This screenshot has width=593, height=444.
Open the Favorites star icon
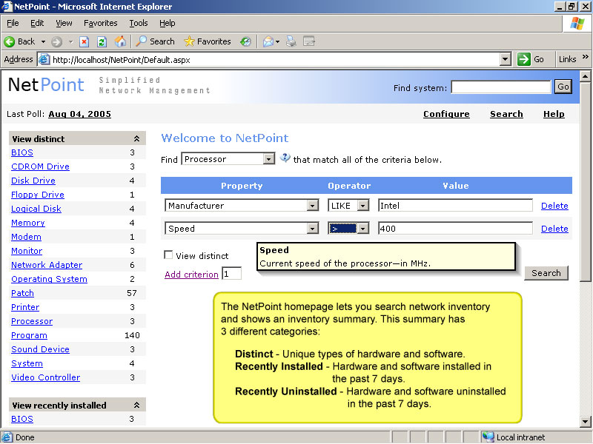point(189,41)
